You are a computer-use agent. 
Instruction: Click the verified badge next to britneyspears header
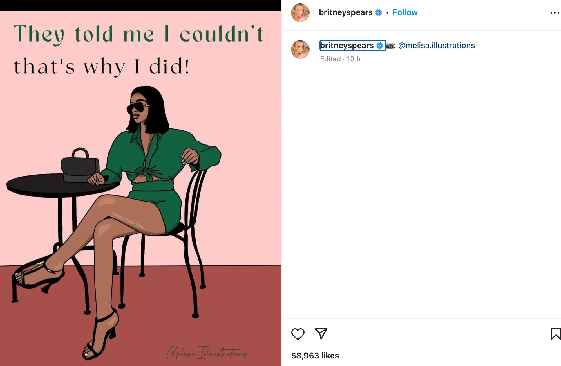click(x=379, y=12)
